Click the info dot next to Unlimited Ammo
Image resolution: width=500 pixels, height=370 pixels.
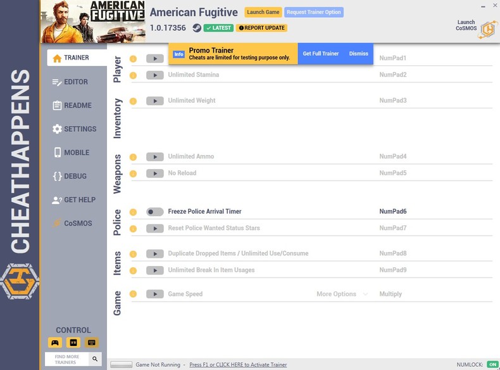(x=133, y=157)
